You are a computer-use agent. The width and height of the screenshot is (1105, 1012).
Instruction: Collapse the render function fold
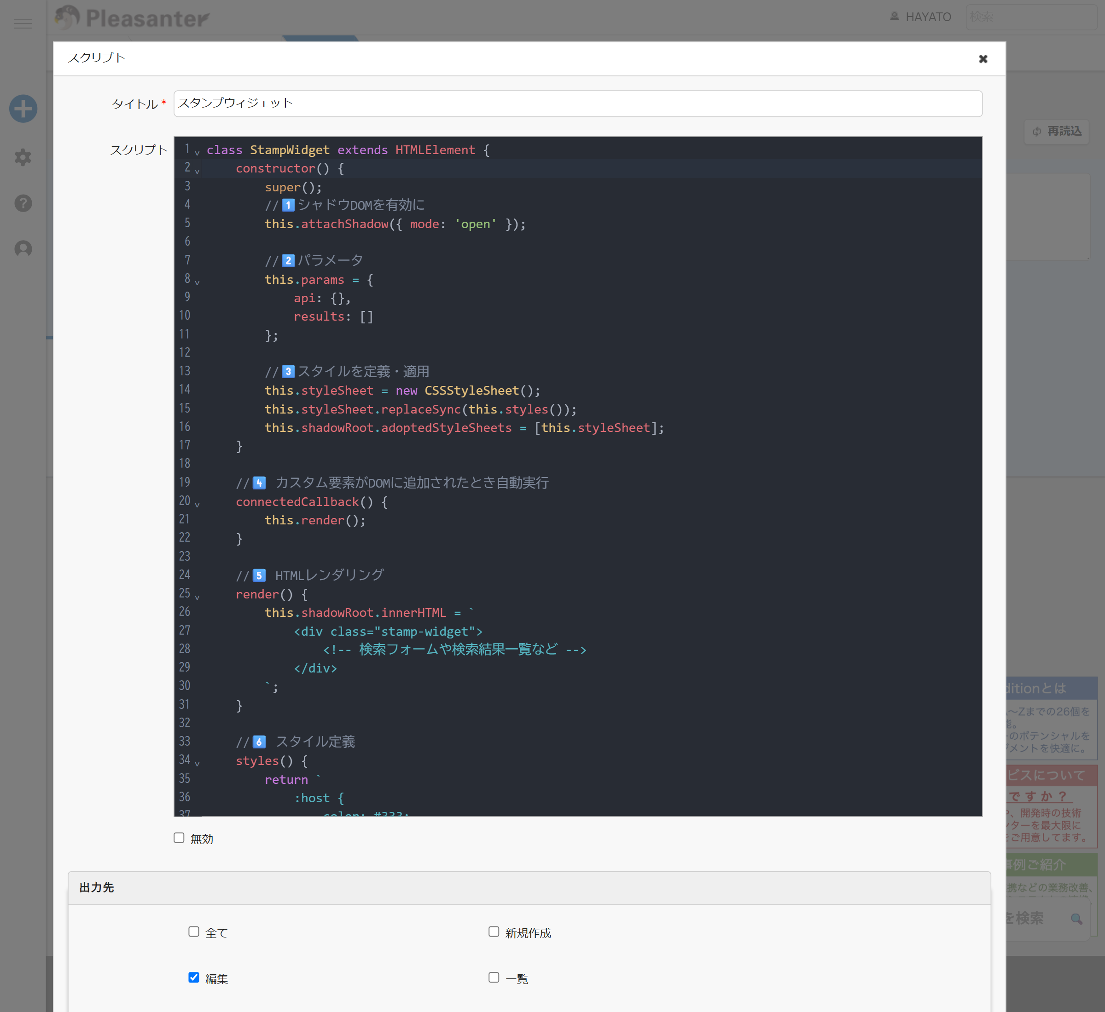tap(198, 598)
